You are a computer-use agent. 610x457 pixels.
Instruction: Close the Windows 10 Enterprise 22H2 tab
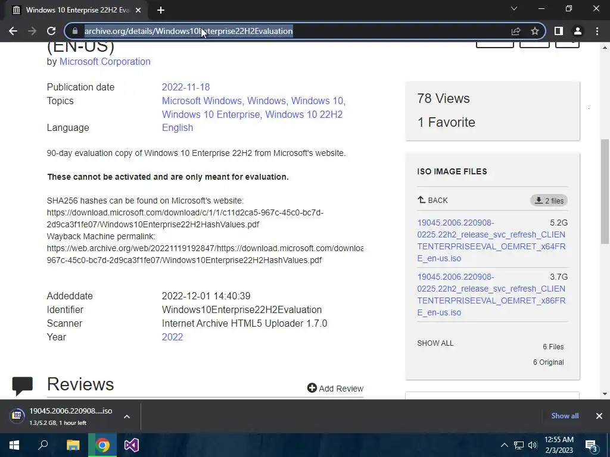click(138, 10)
